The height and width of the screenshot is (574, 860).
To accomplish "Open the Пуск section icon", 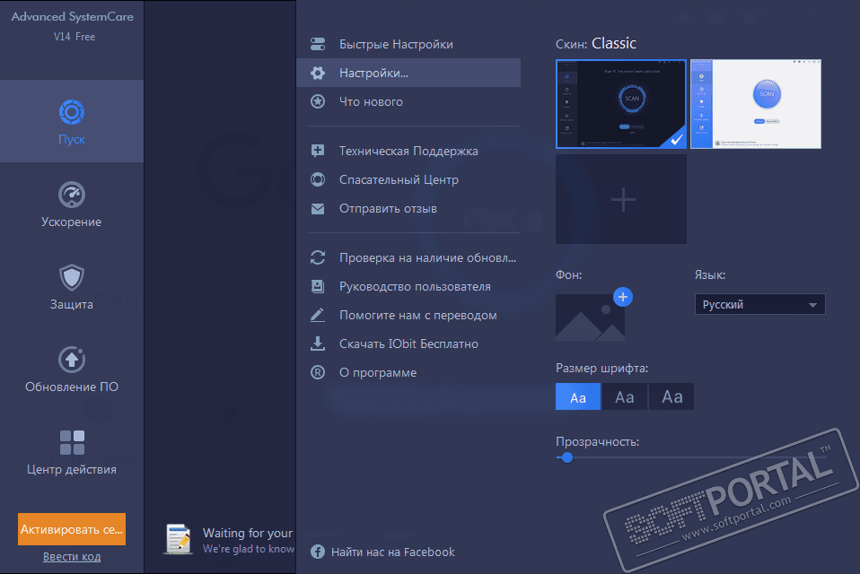I will click(71, 112).
